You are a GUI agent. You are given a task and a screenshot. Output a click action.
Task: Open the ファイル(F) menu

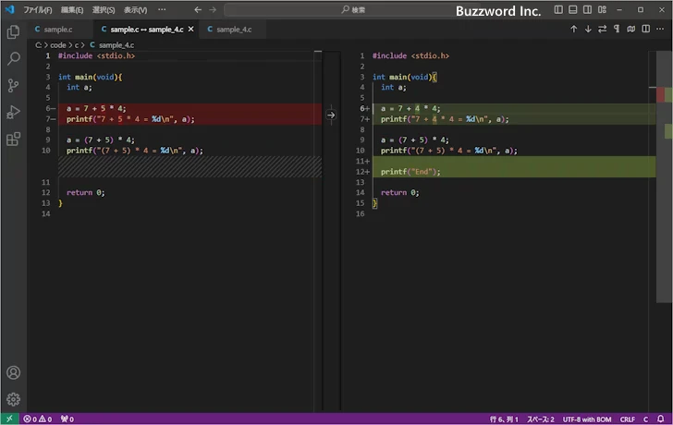(x=37, y=9)
